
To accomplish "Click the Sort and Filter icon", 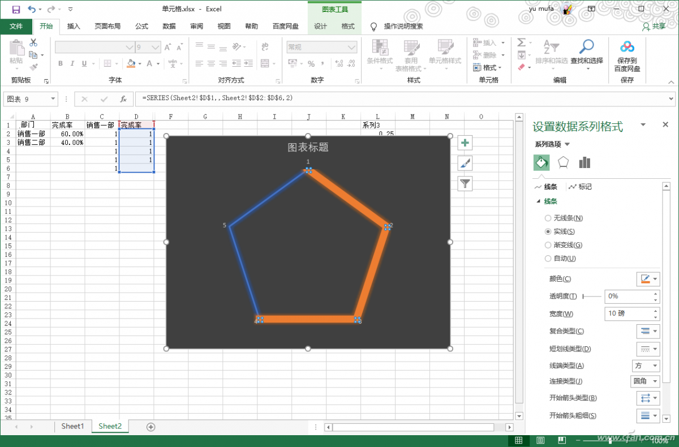I will coord(551,47).
